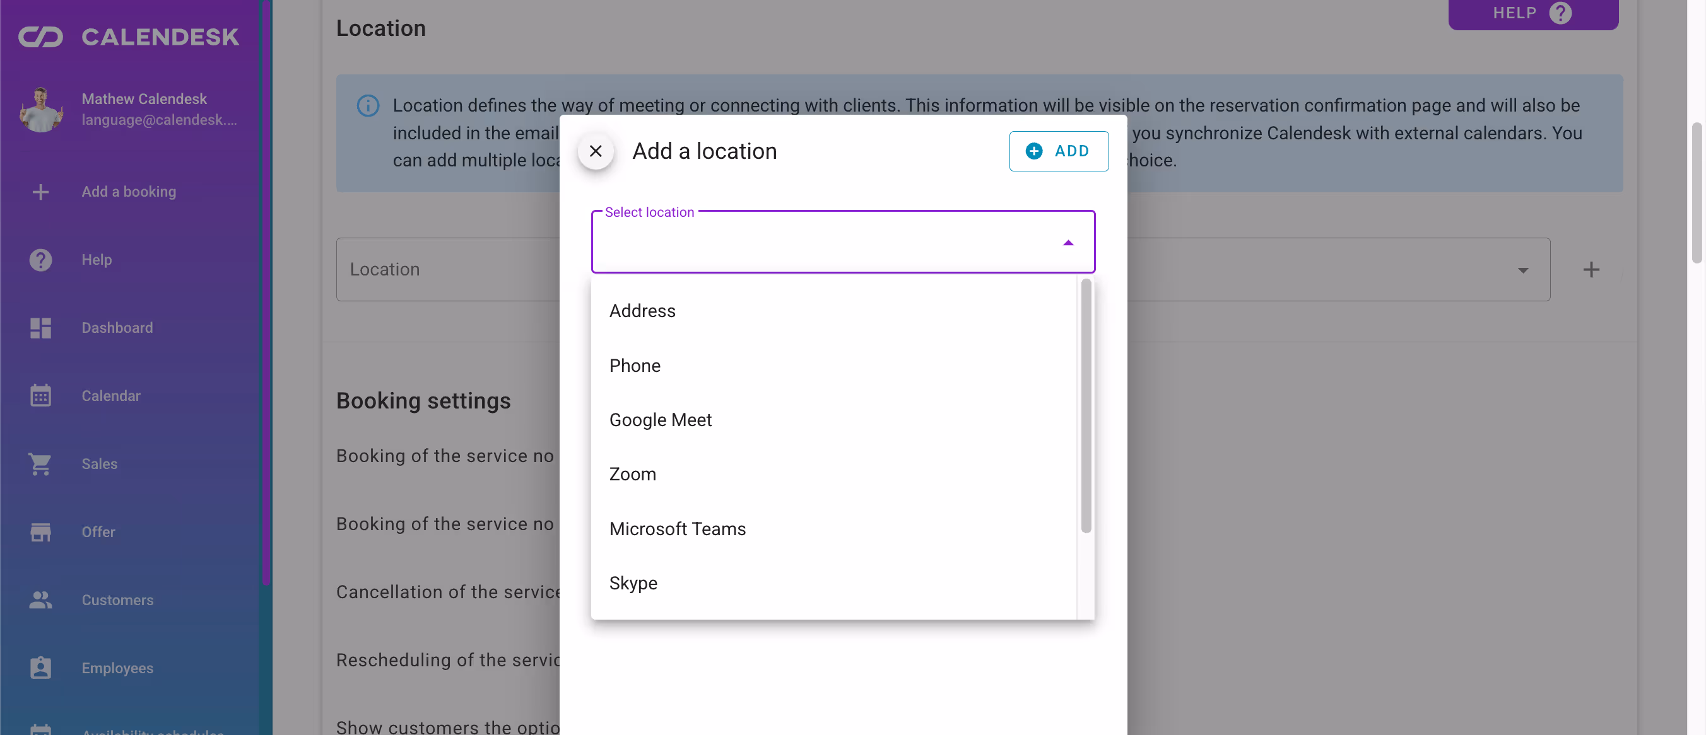The width and height of the screenshot is (1706, 735).
Task: Close the Add a location modal
Action: [596, 151]
